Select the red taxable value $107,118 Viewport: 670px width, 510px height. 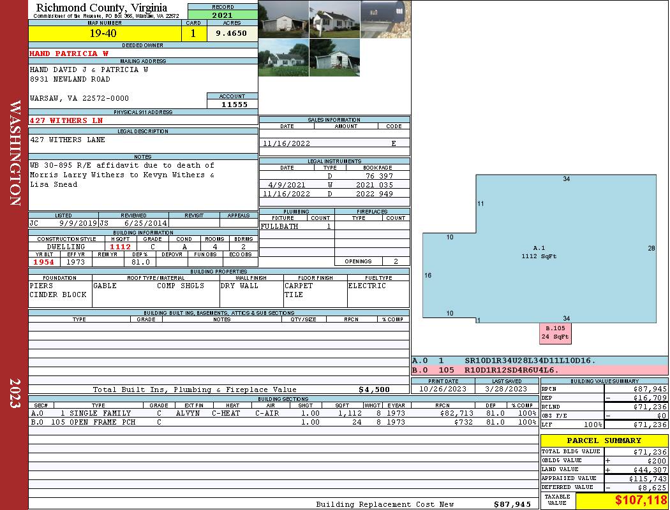640,501
